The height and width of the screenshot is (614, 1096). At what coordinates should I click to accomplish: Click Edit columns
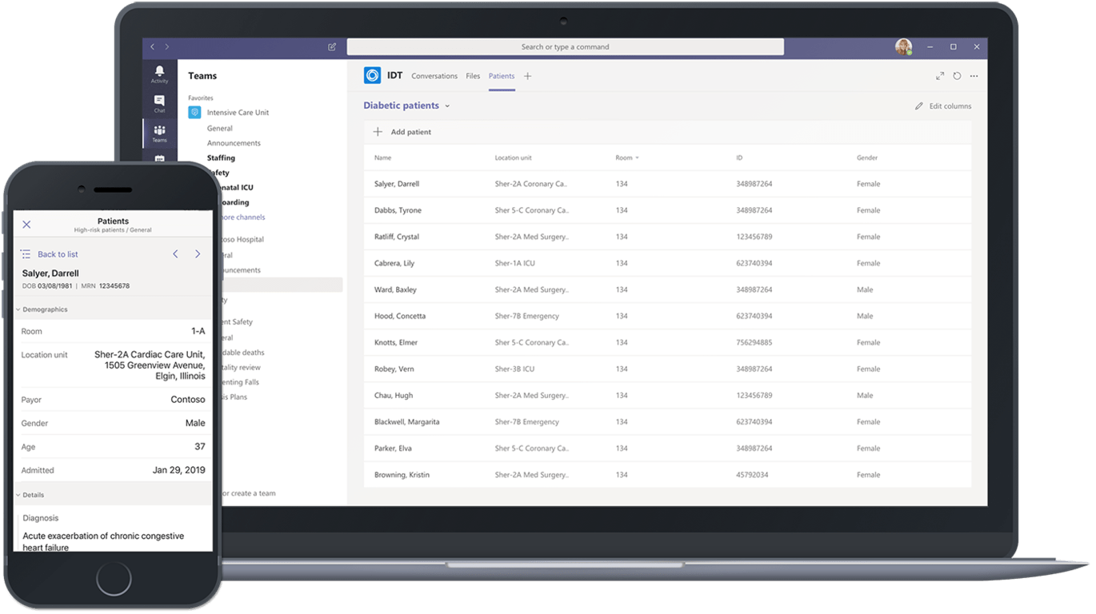pos(943,106)
